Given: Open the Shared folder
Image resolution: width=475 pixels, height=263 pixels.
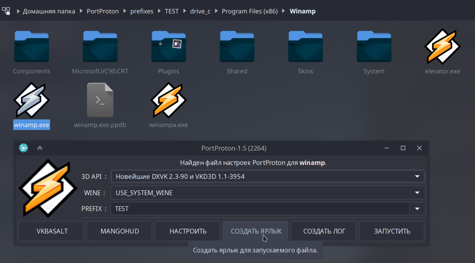Looking at the screenshot, I should click(237, 46).
